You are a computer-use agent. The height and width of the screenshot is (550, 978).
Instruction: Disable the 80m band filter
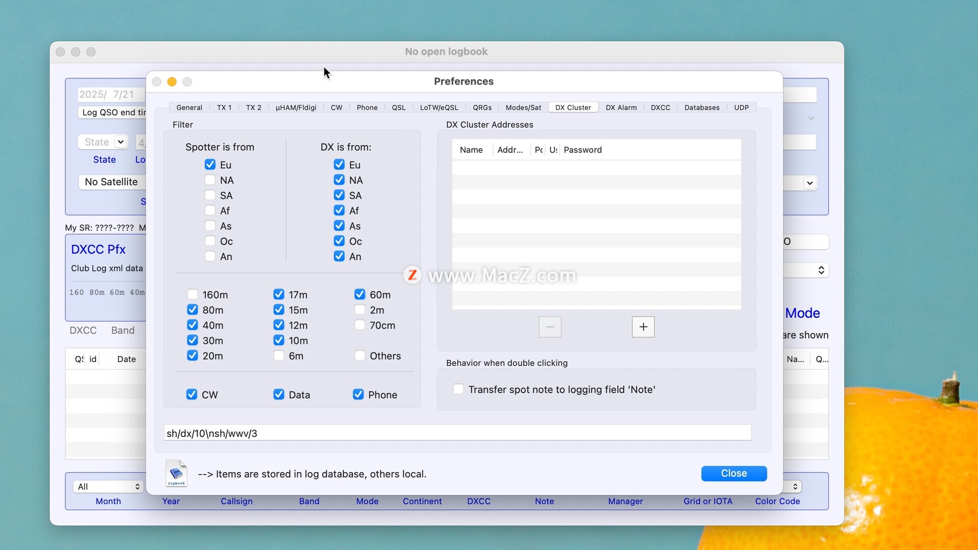[x=192, y=310]
